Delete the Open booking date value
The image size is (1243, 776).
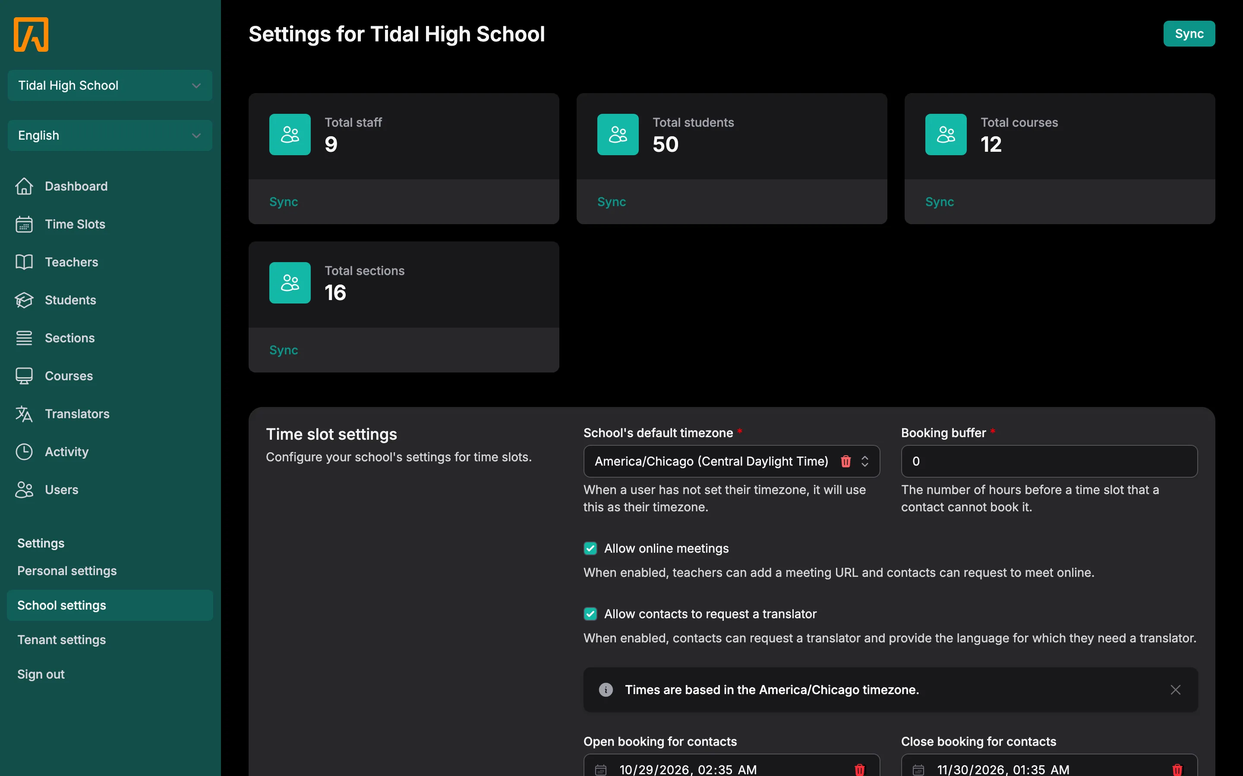tap(859, 770)
